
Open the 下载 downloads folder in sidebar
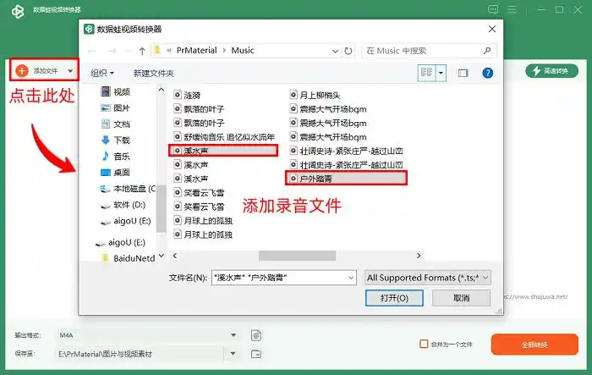(121, 141)
